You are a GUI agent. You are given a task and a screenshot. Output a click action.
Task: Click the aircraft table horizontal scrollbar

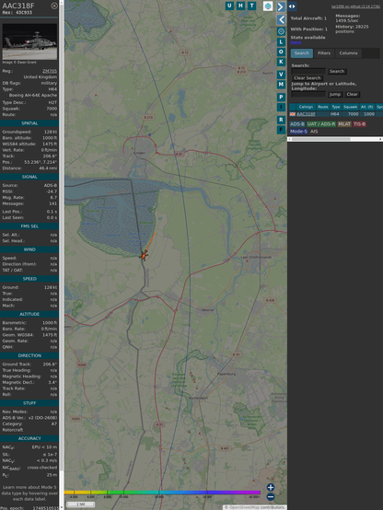[335, 139]
